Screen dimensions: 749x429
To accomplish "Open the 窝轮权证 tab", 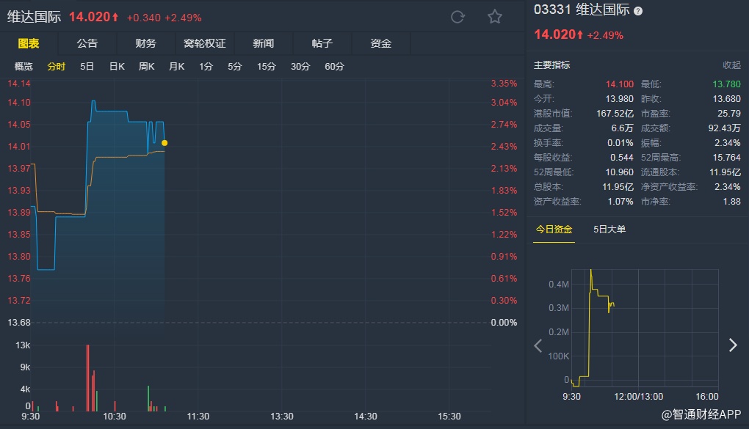I will [x=205, y=43].
